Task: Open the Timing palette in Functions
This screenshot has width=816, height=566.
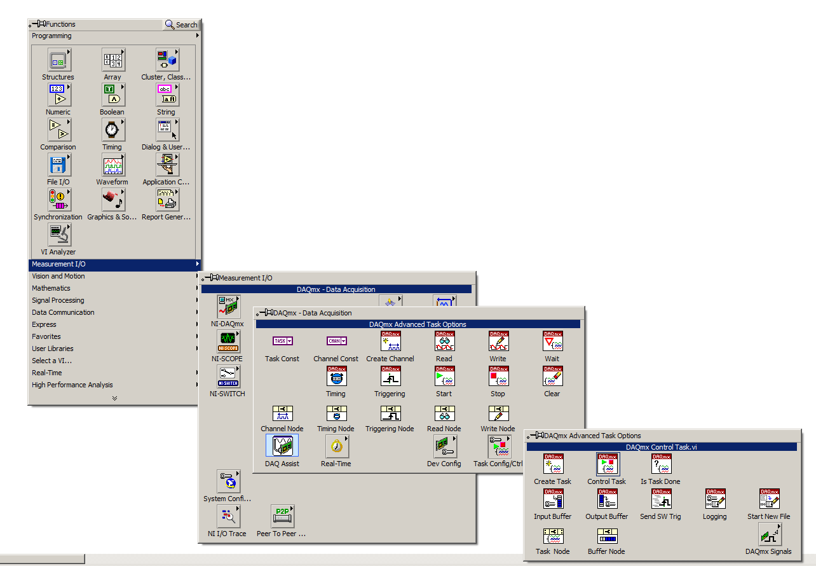Action: tap(113, 130)
